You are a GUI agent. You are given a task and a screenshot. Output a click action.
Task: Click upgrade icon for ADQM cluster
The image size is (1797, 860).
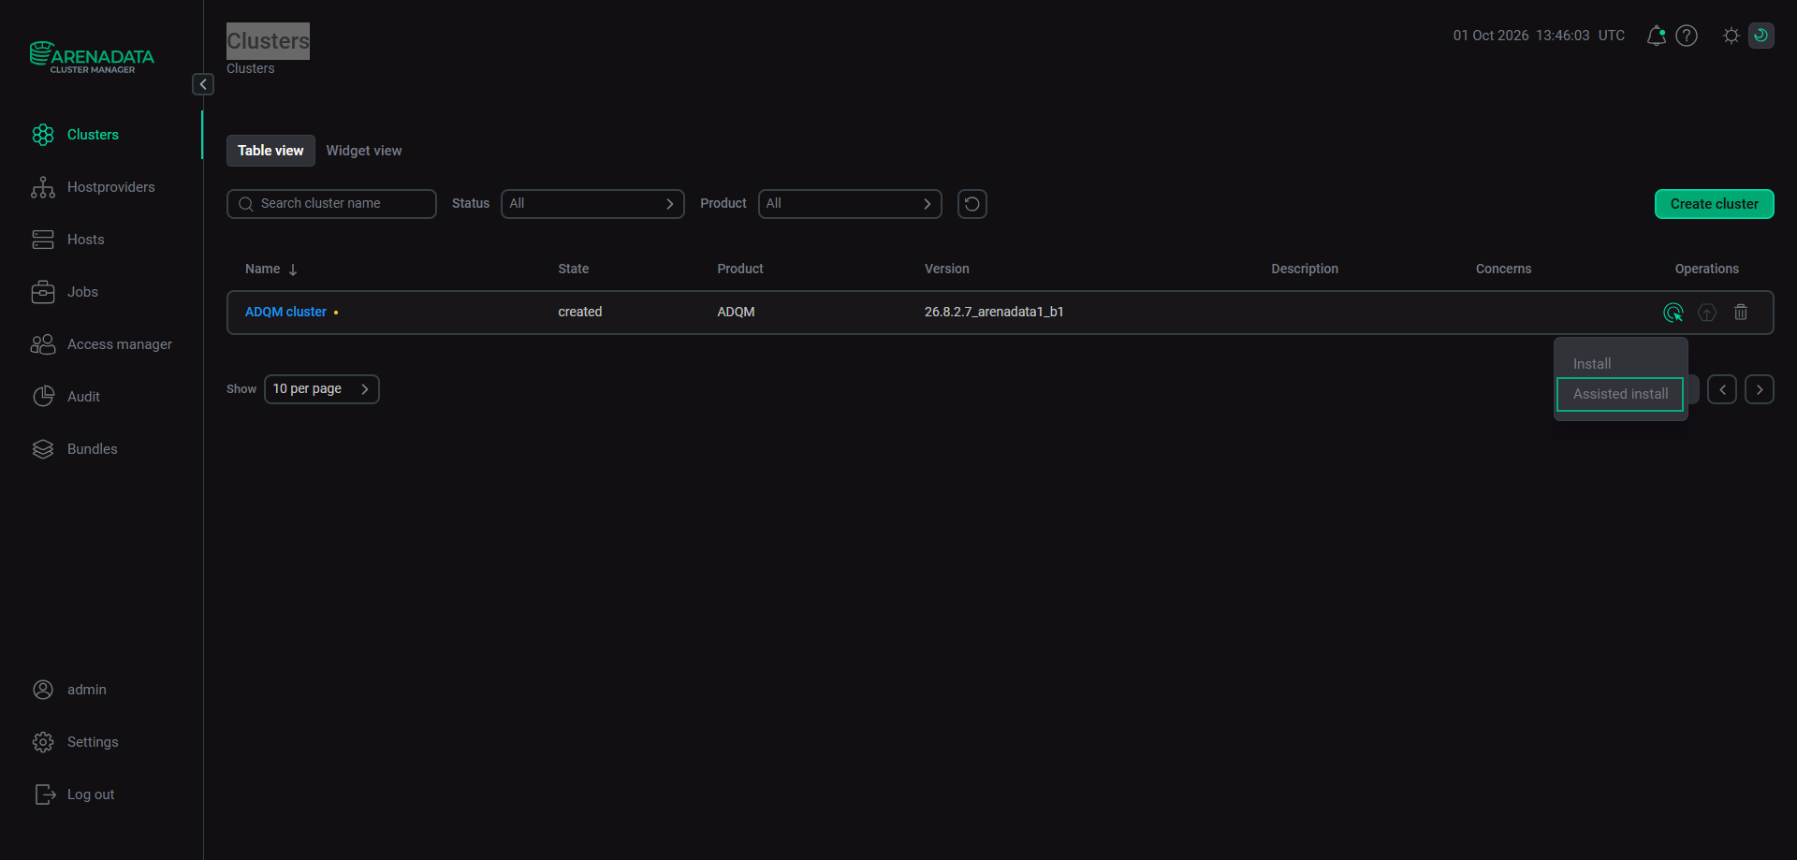point(1707,313)
